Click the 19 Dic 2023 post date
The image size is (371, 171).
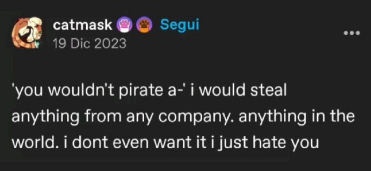(x=90, y=44)
